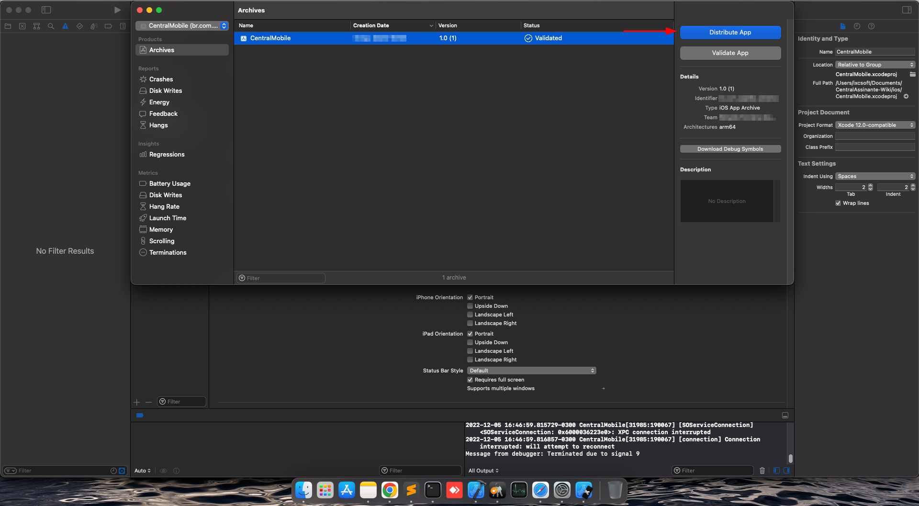Hide the debug area toggle icon
The width and height of the screenshot is (919, 506).
785,416
